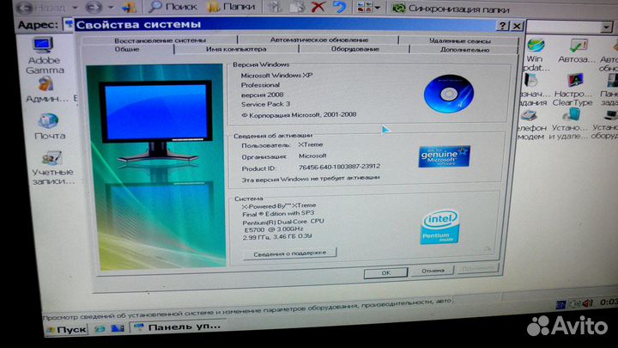Image resolution: width=618 pixels, height=348 pixels.
Task: Click the Сведения о поддержке button
Action: [x=290, y=253]
